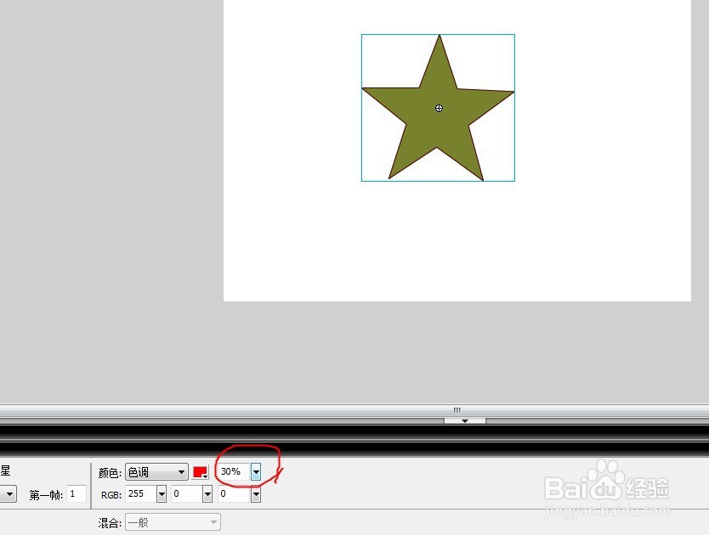Click the RGB red value field 255
Viewport: 709px width, 535px height.
point(140,494)
